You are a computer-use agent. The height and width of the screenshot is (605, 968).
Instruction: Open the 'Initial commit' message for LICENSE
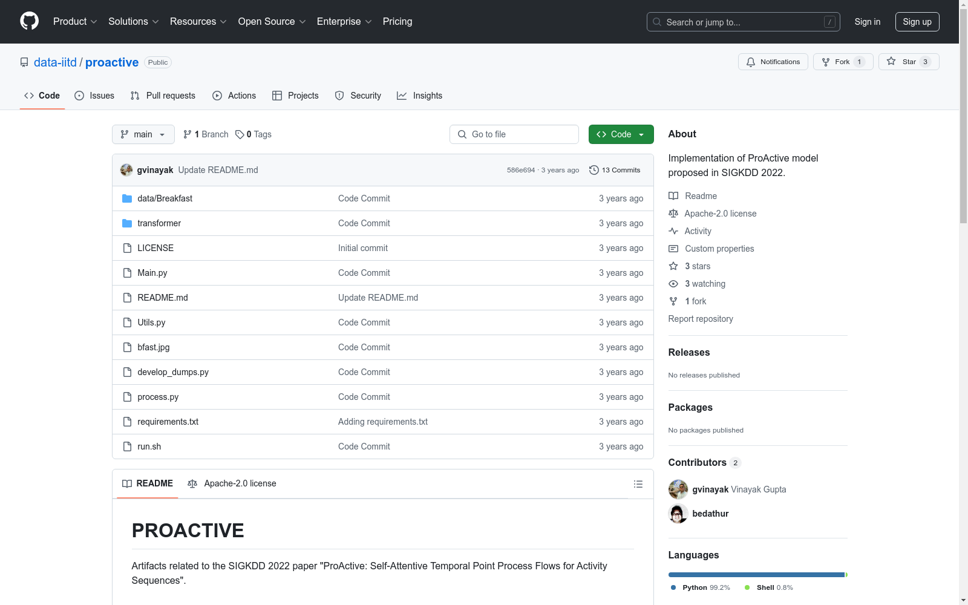pos(363,248)
